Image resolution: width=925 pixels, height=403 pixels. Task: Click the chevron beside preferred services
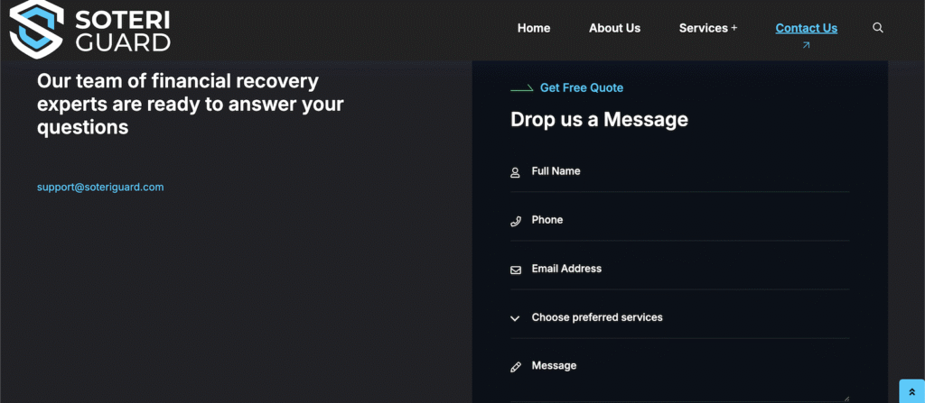516,318
